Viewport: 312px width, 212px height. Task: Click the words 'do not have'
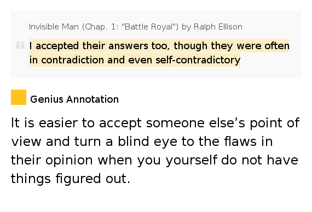[x=259, y=160]
